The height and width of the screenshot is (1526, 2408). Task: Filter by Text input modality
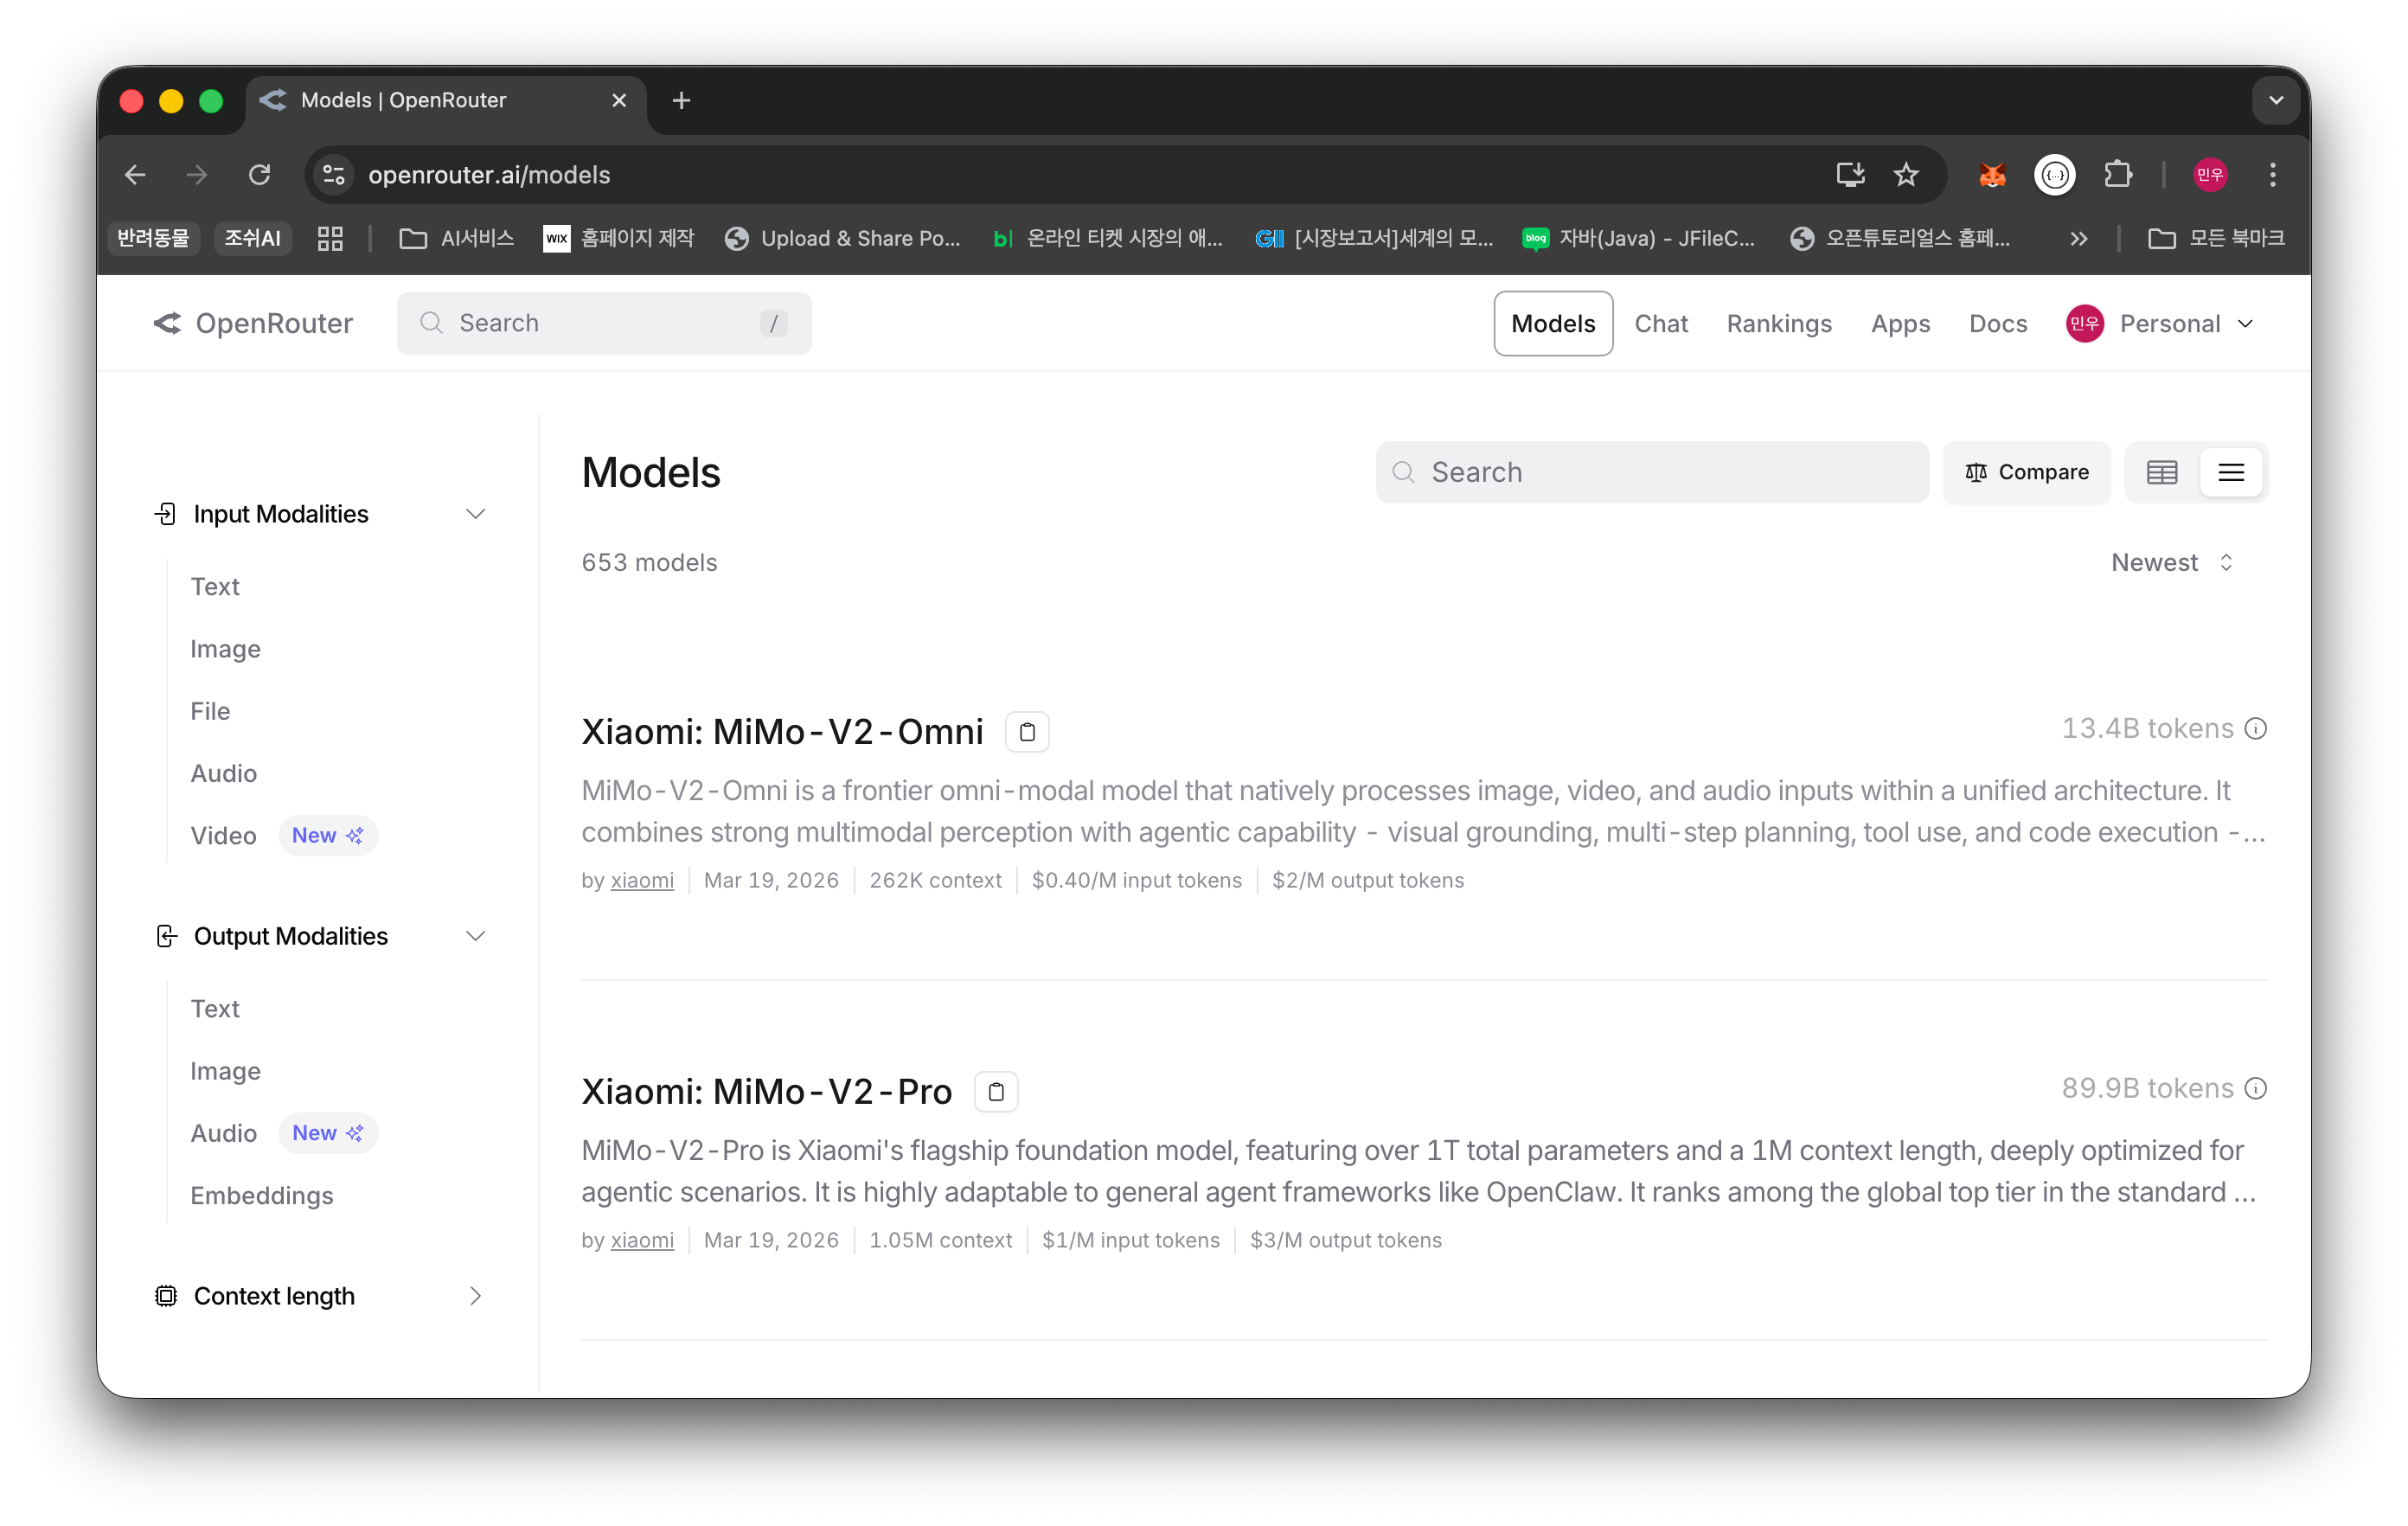tap(215, 586)
